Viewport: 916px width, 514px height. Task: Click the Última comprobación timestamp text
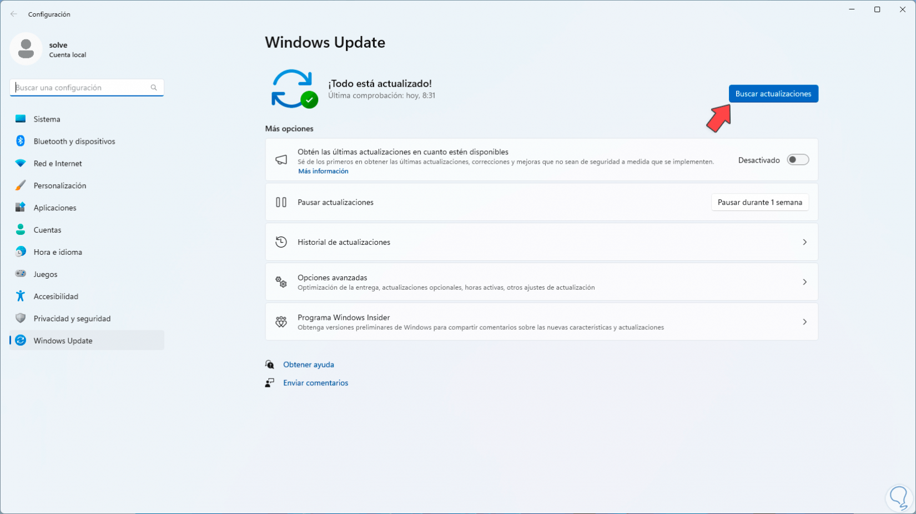pyautogui.click(x=381, y=95)
